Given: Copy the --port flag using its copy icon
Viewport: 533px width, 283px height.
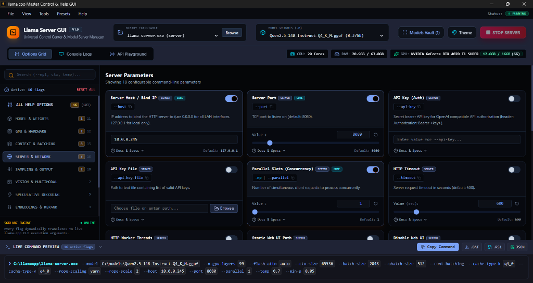Looking at the screenshot, I should 272,107.
